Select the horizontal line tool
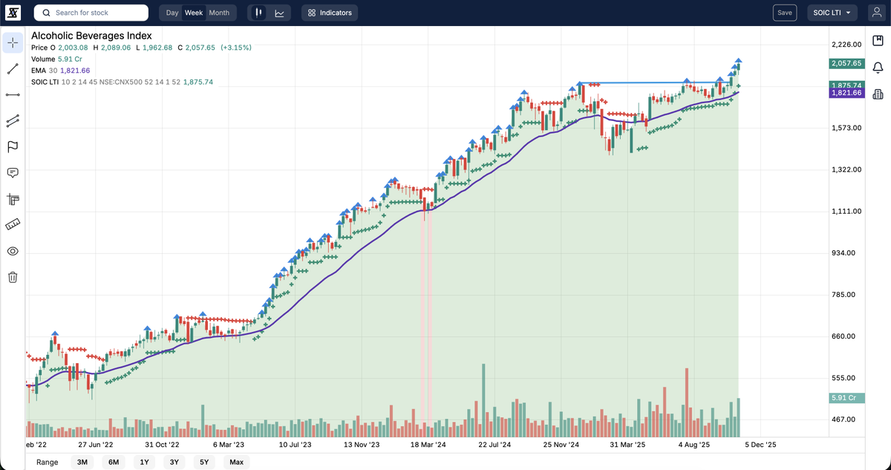The height and width of the screenshot is (470, 891). [x=13, y=94]
